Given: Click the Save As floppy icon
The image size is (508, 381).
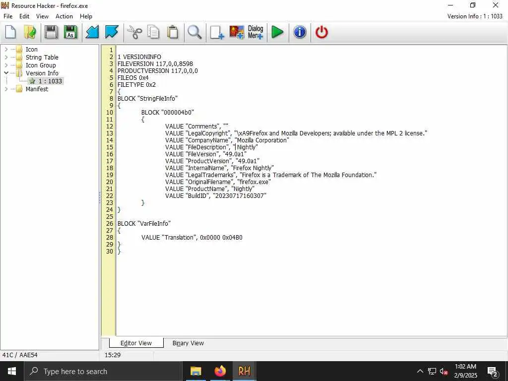Looking at the screenshot, I should click(70, 32).
